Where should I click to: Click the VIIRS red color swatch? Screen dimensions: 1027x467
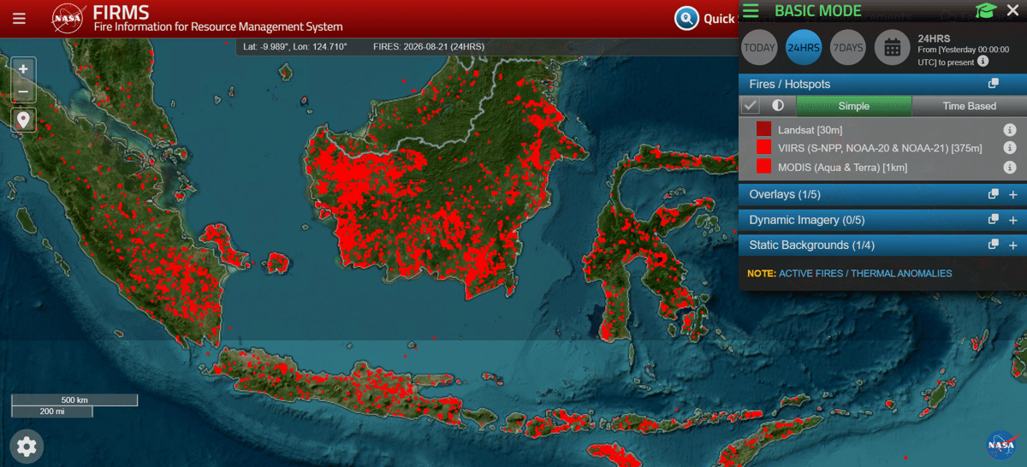click(x=764, y=148)
